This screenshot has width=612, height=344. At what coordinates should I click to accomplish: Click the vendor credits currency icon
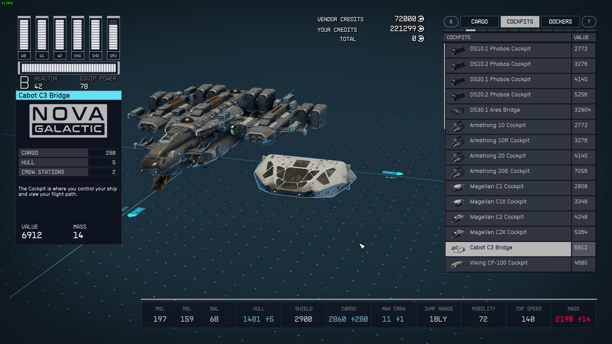tap(421, 19)
